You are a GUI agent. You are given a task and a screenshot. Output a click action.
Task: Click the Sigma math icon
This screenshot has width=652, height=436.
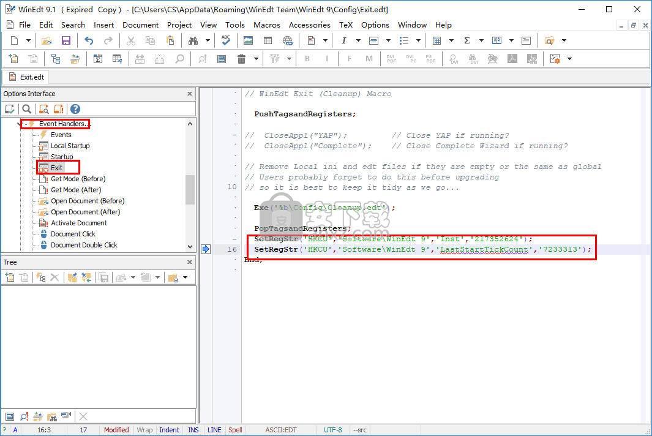pyautogui.click(x=467, y=40)
